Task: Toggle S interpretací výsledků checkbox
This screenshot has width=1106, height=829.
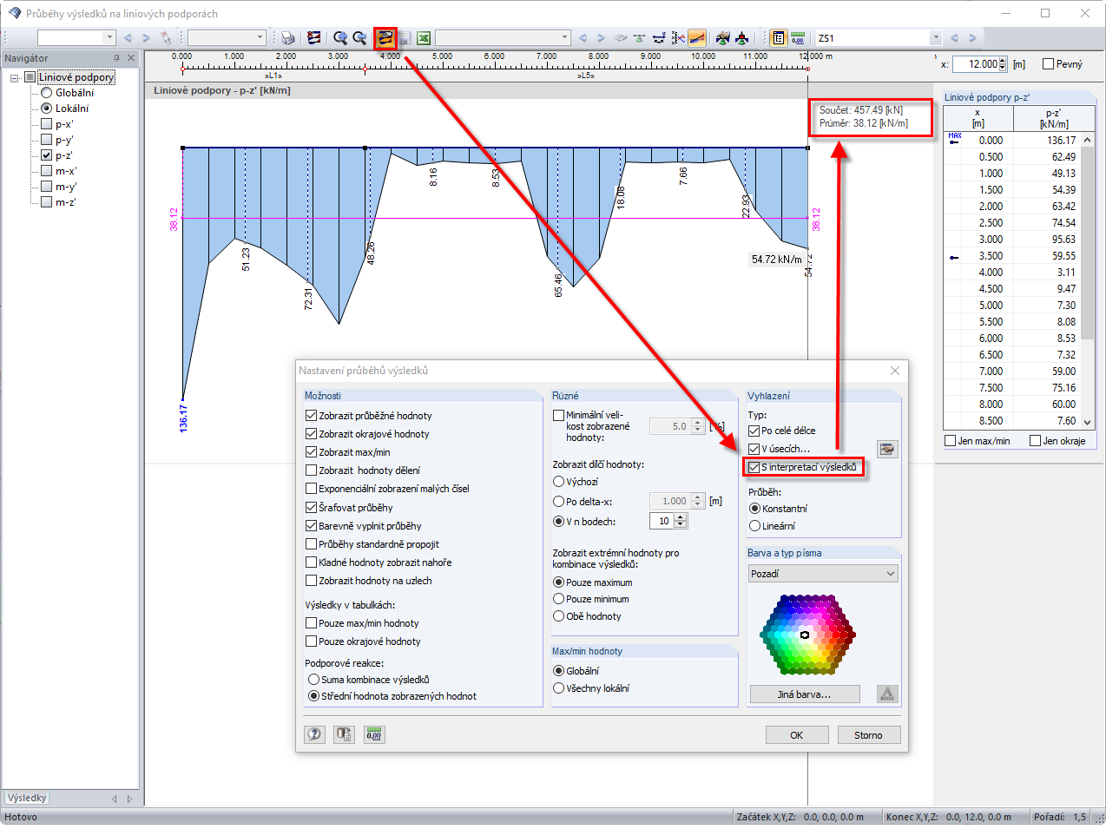Action: 754,467
